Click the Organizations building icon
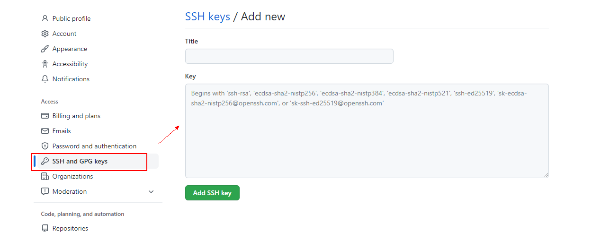This screenshot has width=592, height=232. 45,176
